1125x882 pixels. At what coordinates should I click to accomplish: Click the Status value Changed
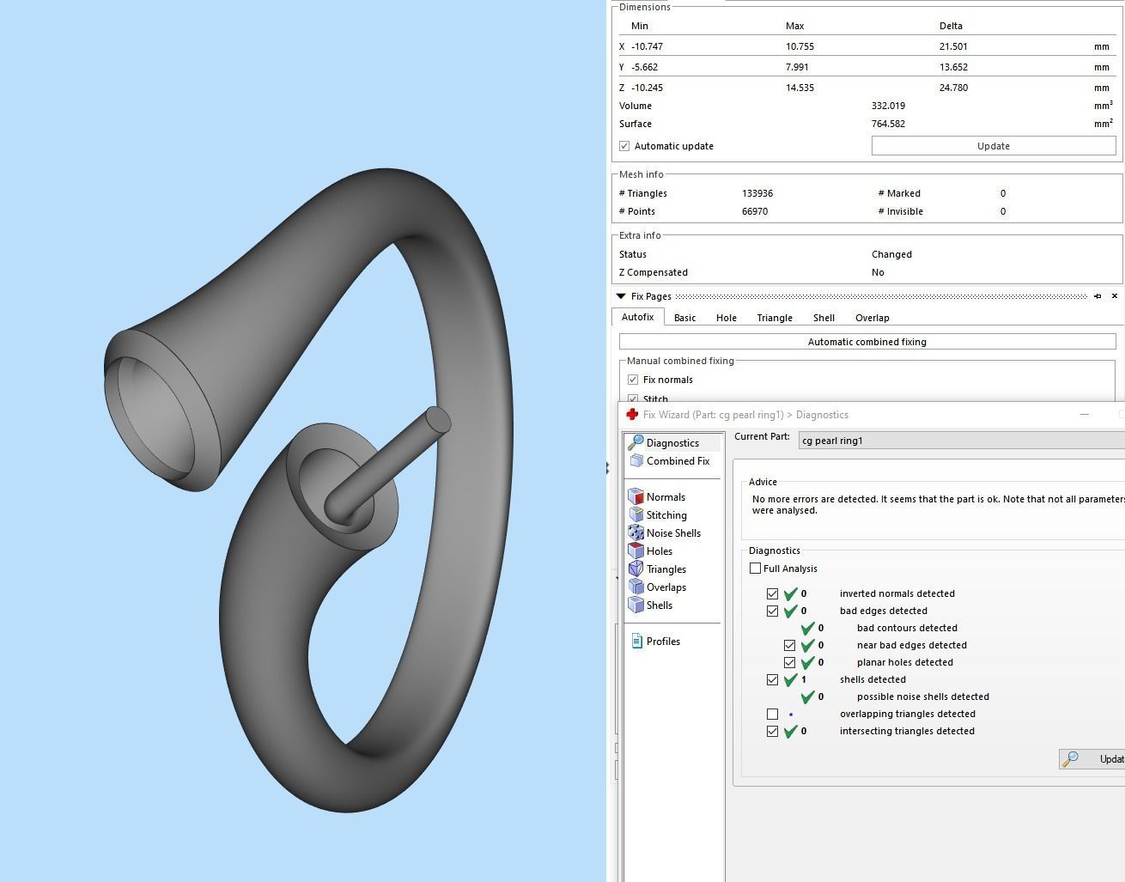pos(891,254)
